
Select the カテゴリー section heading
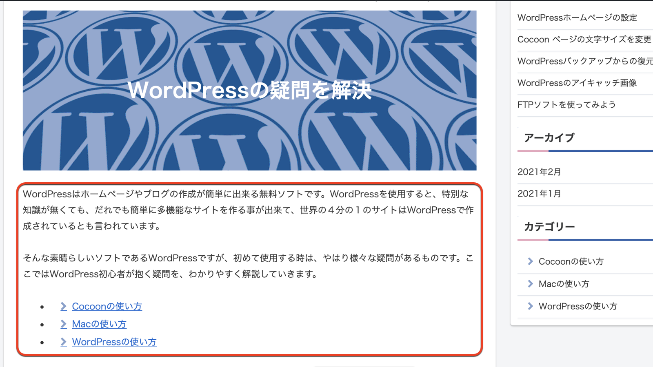550,226
